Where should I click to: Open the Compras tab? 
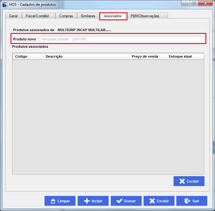point(66,16)
